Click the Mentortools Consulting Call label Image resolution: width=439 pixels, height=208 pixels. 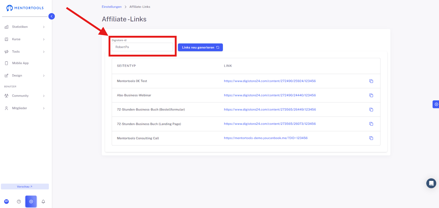138,138
